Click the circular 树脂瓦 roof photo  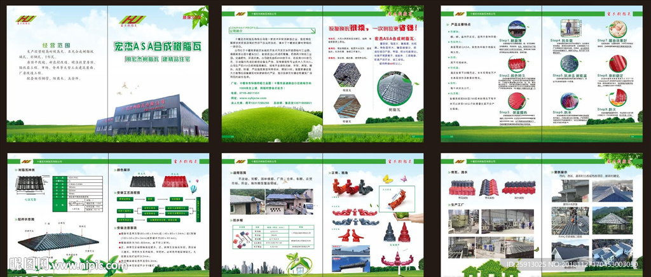tap(395, 89)
